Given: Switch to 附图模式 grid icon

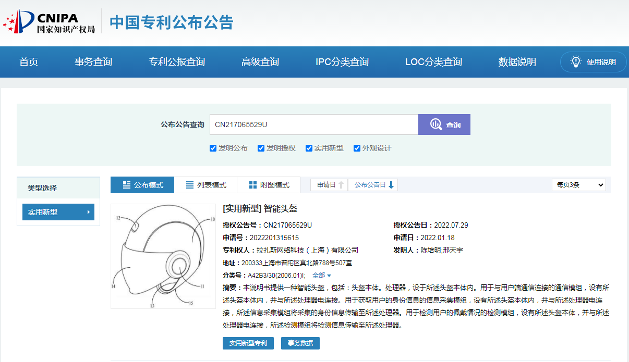Looking at the screenshot, I should click(x=253, y=185).
